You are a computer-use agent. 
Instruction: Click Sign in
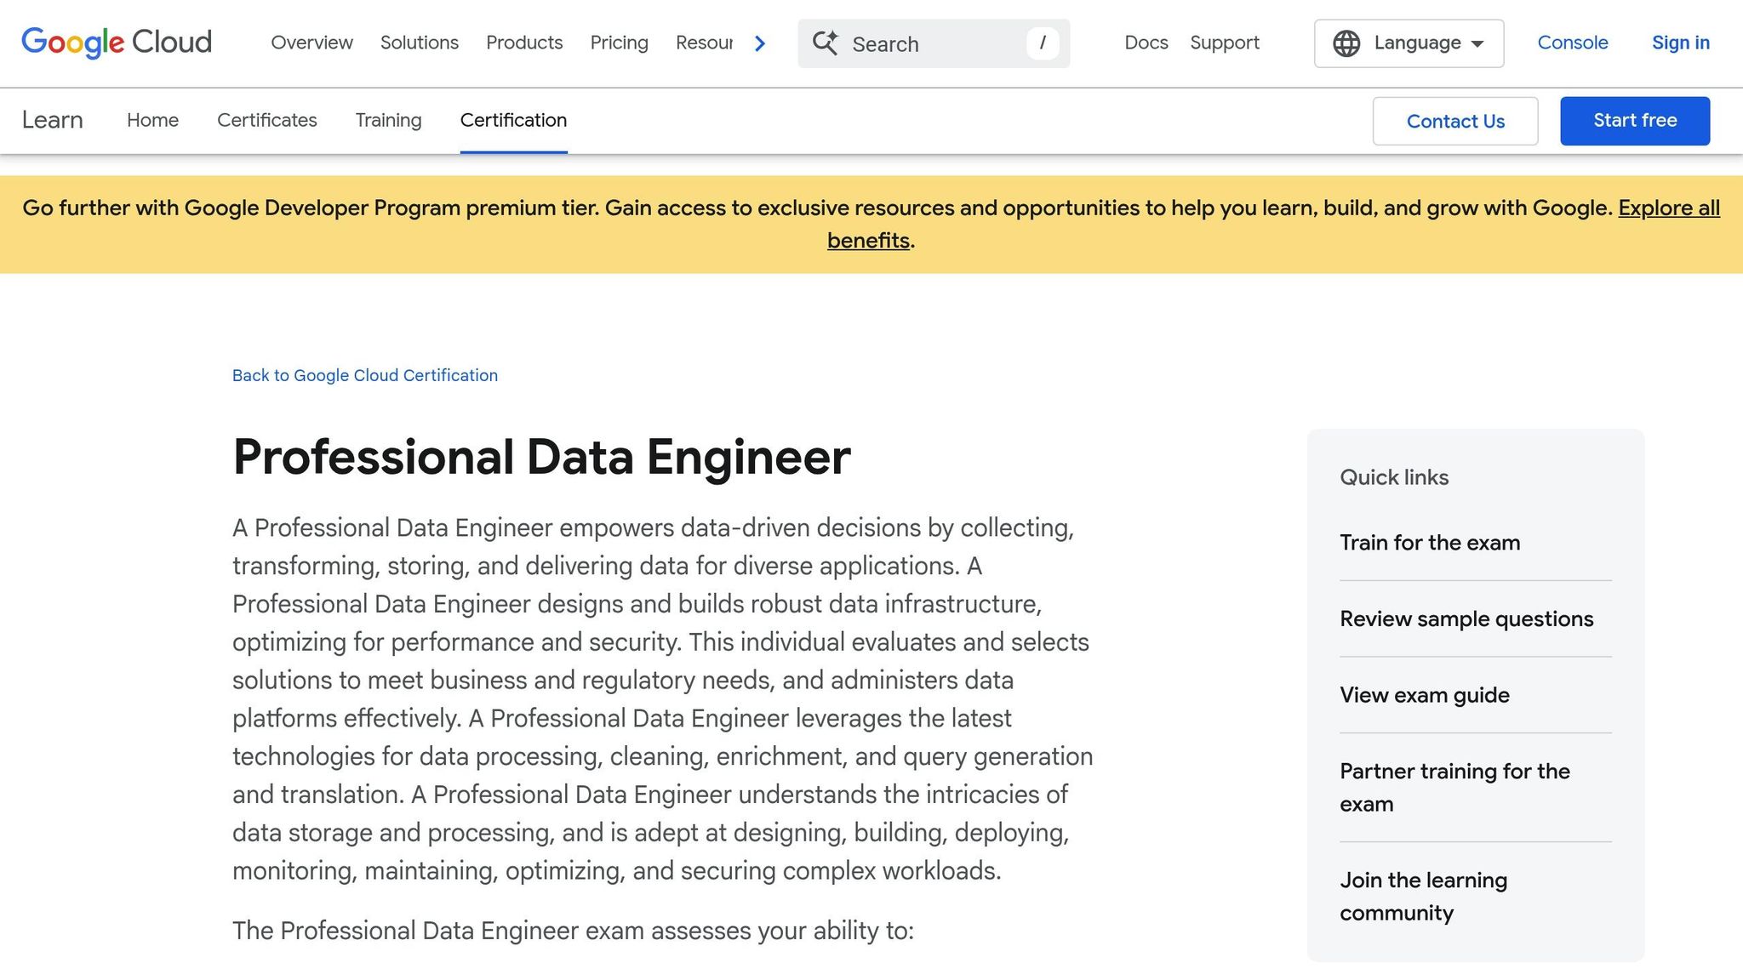pyautogui.click(x=1681, y=43)
